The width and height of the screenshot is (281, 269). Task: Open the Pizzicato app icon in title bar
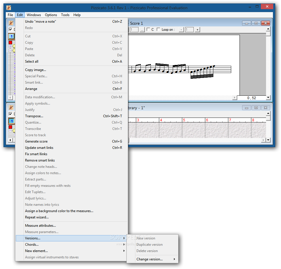click(9, 8)
